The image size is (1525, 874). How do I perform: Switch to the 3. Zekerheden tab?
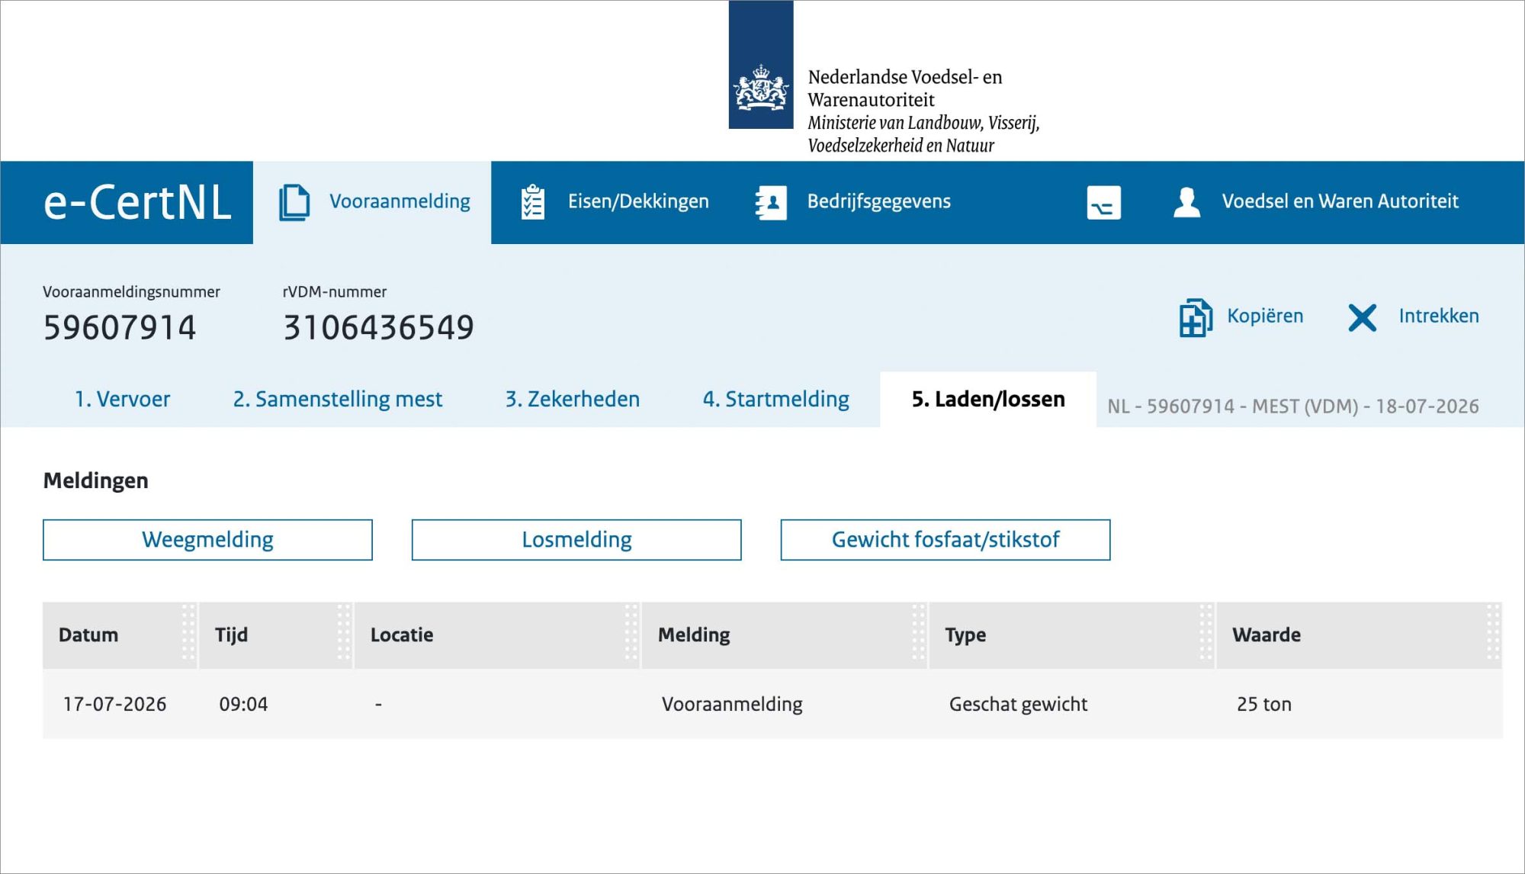coord(572,399)
